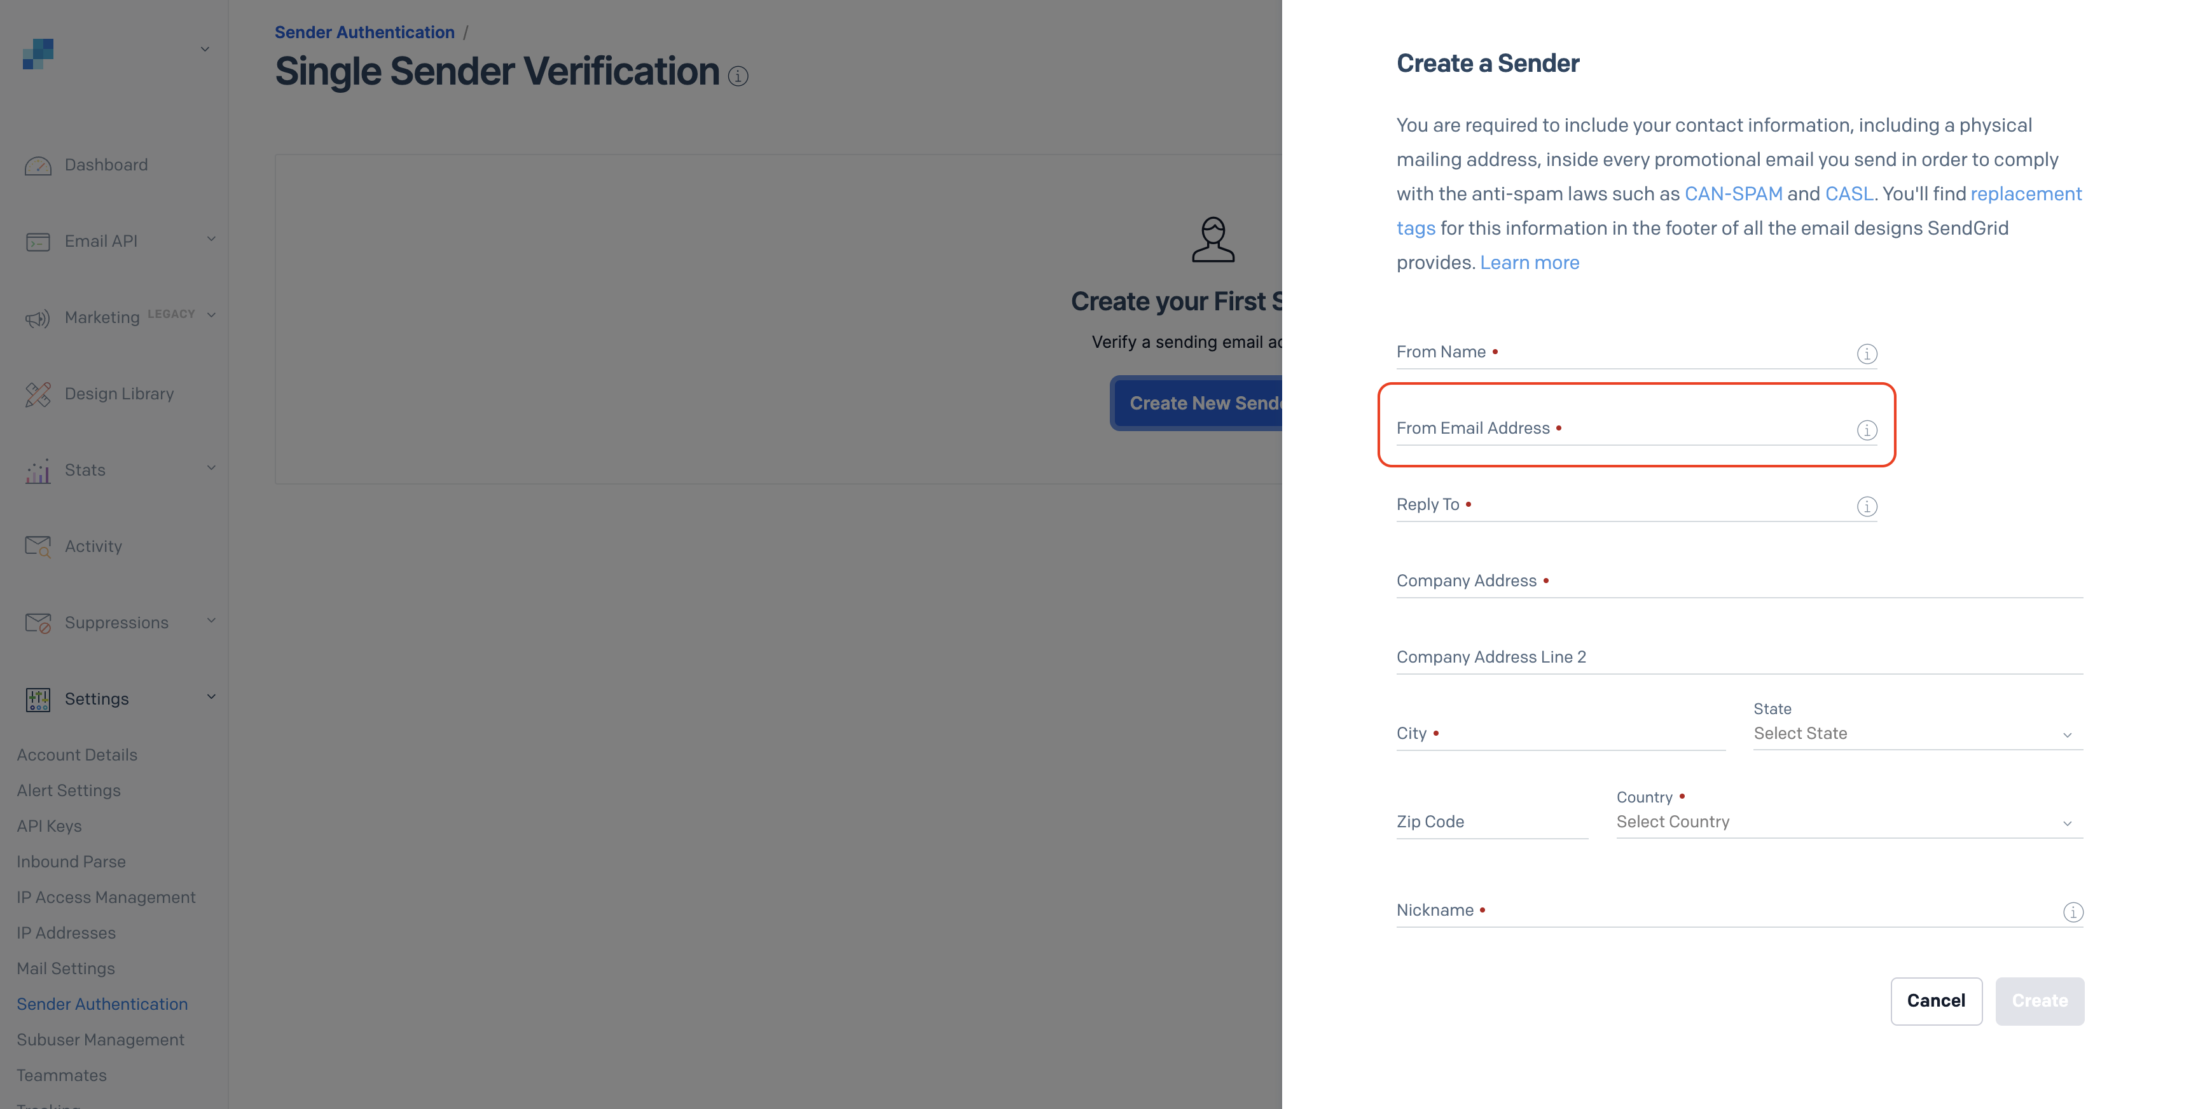Viewport: 2198px width, 1109px height.
Task: Open API Keys in the Settings menu
Action: tap(50, 826)
